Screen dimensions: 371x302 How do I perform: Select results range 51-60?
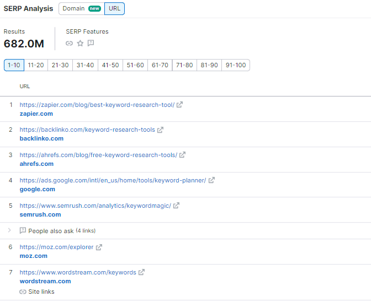(x=135, y=65)
